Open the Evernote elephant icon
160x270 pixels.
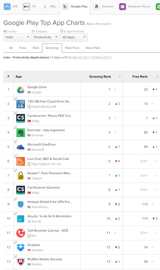21,133
